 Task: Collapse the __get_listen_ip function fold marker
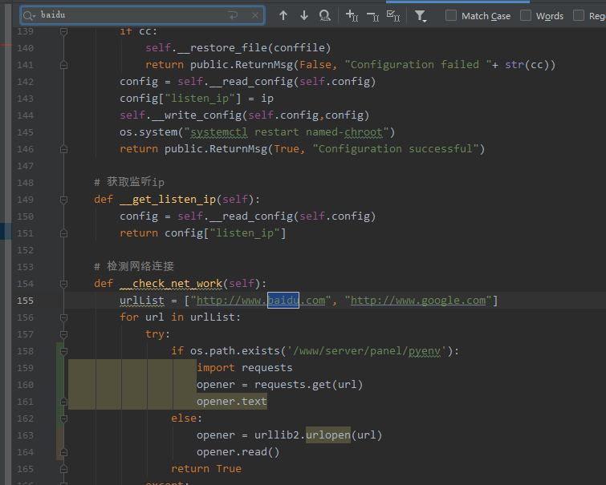[x=63, y=200]
